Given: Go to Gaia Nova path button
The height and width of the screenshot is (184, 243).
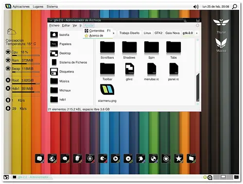Looking at the screenshot, I should click(x=173, y=33).
